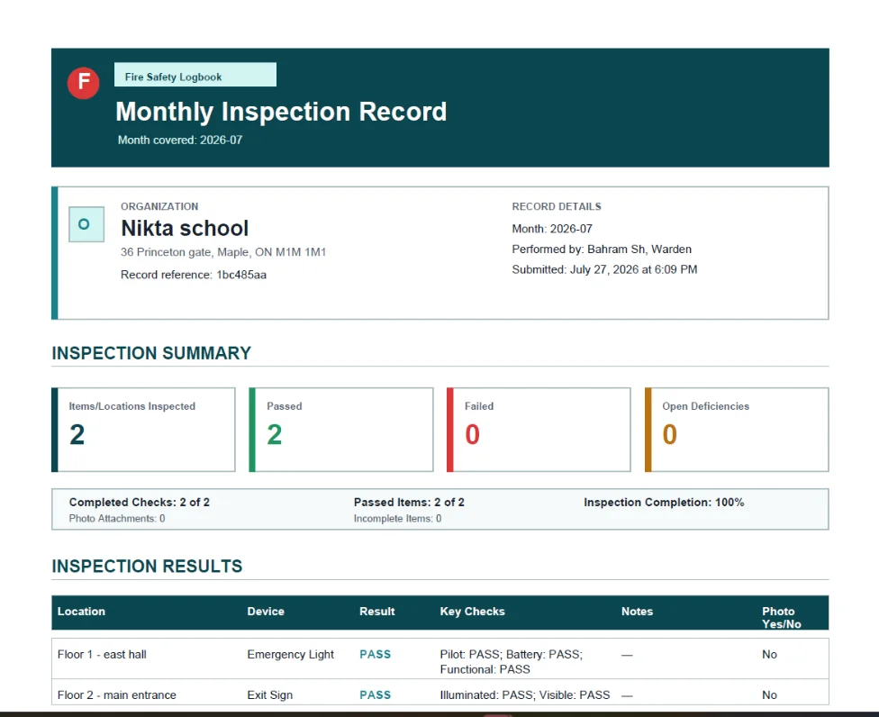Click the Nikta school organization name
Viewport: 879px width, 717px height.
pyautogui.click(x=185, y=228)
